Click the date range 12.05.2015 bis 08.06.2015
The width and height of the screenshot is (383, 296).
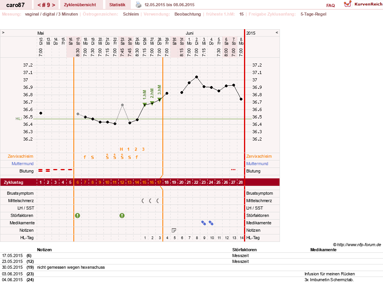[x=169, y=5]
